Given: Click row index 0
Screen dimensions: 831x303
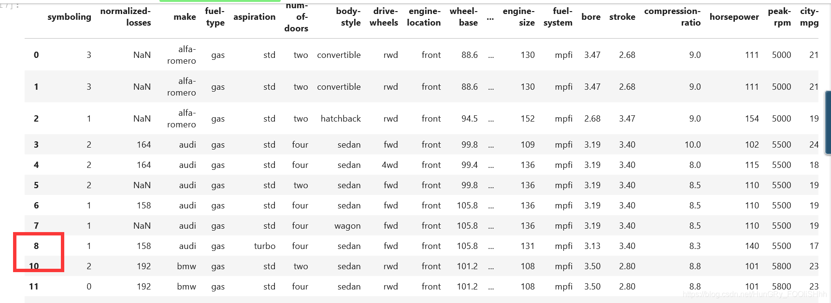Looking at the screenshot, I should tap(36, 55).
